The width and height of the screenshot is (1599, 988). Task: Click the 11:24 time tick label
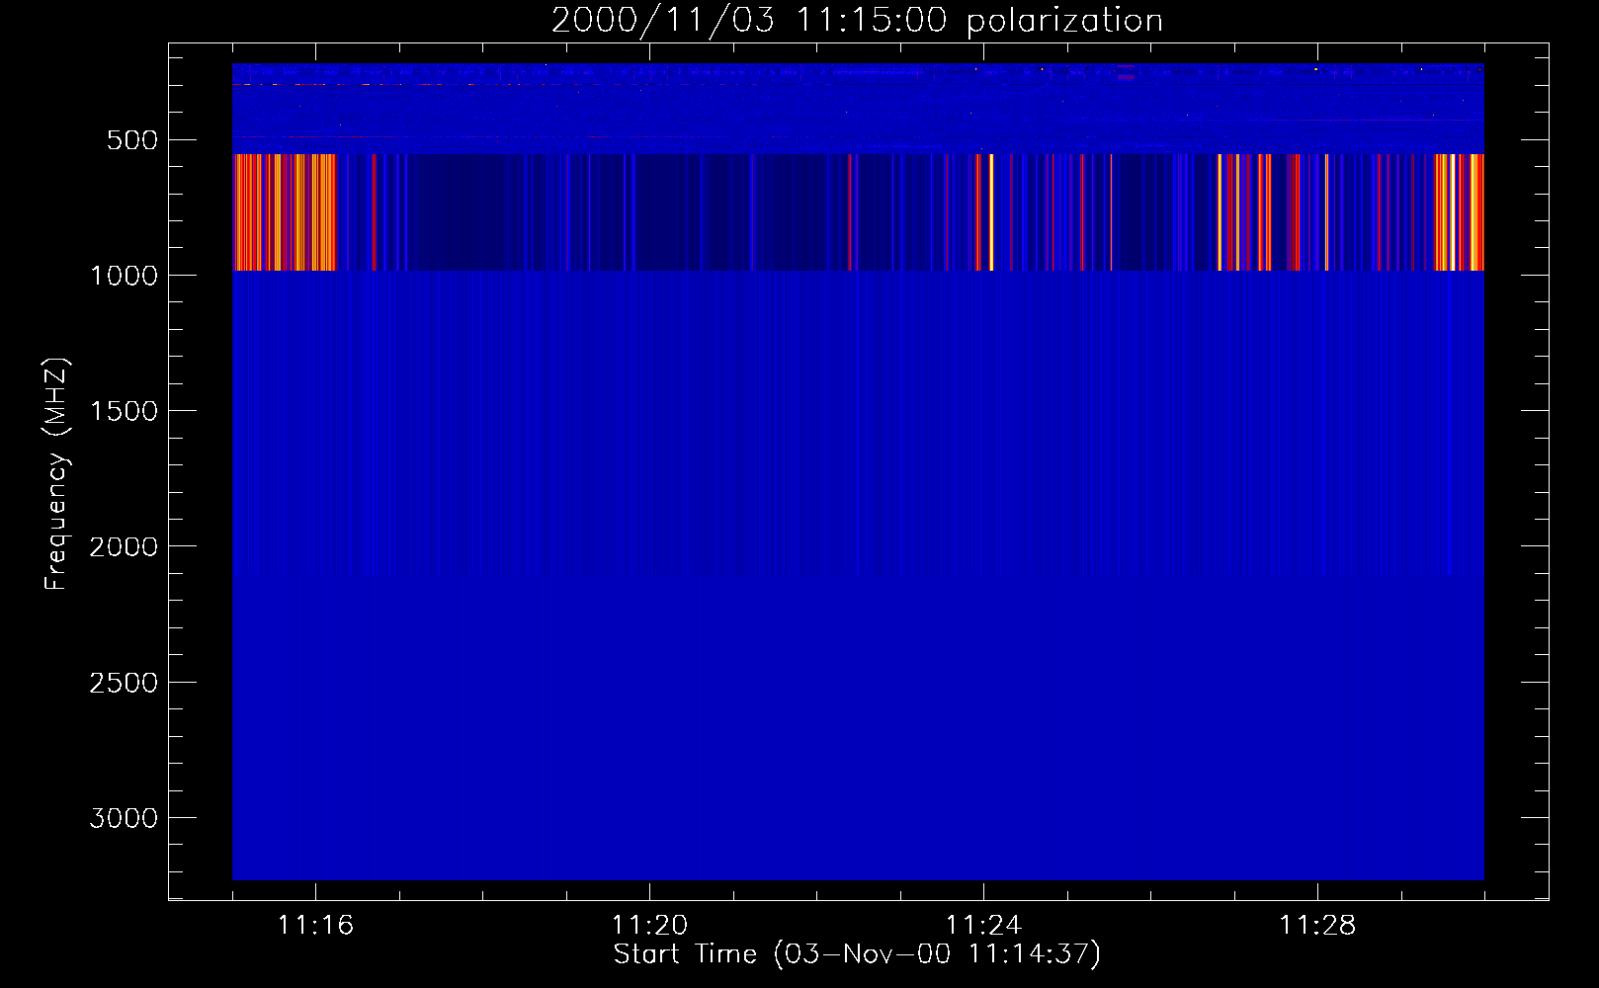pyautogui.click(x=983, y=926)
